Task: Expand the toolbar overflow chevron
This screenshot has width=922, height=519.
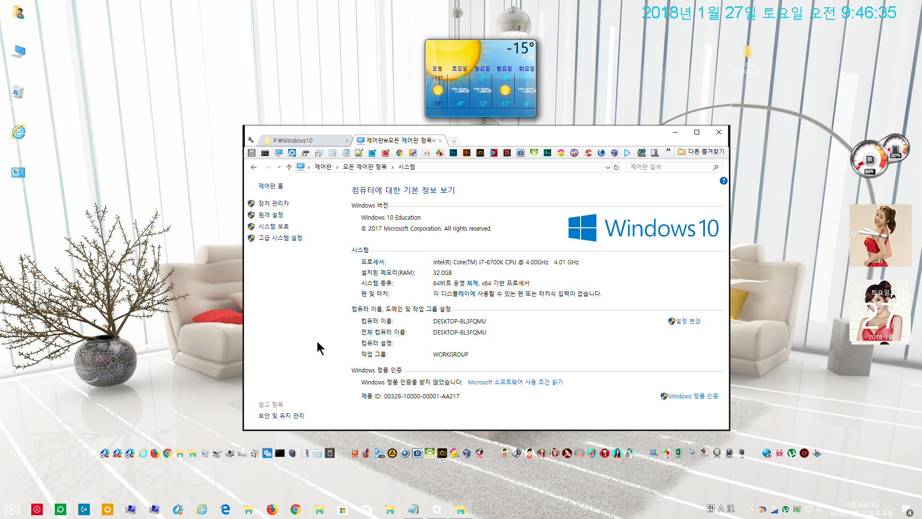Action: 668,150
